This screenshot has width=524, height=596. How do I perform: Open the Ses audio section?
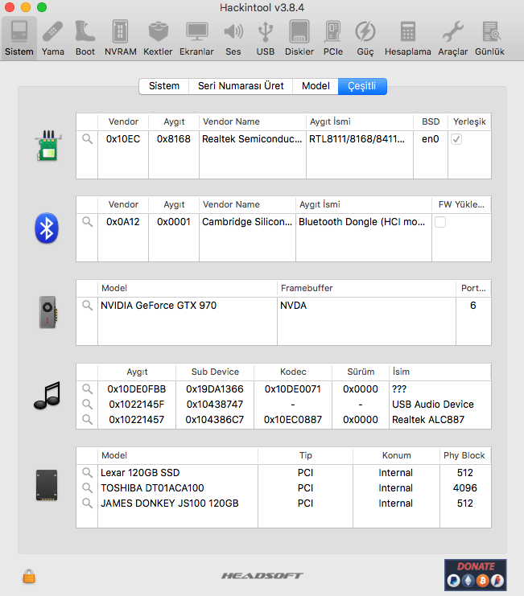point(233,38)
